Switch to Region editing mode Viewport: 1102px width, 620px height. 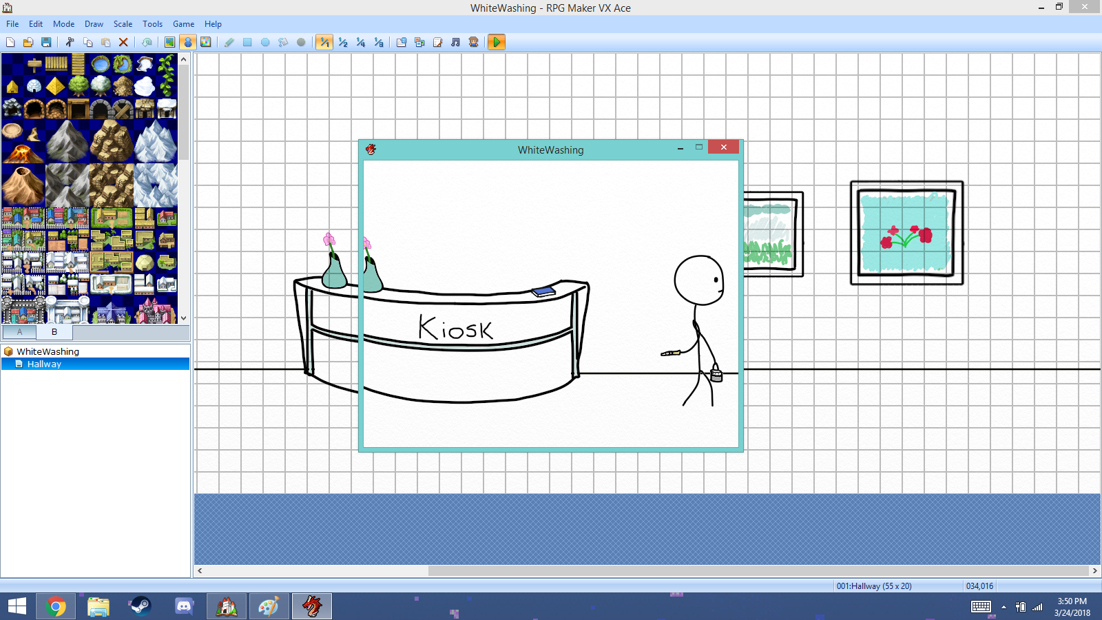(205, 42)
